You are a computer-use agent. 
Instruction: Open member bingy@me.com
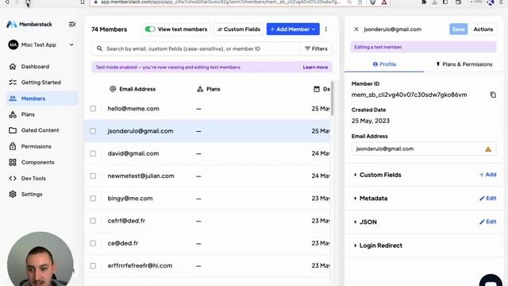pyautogui.click(x=130, y=198)
